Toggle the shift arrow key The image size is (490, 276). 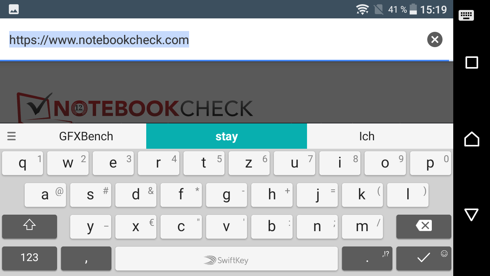click(29, 226)
